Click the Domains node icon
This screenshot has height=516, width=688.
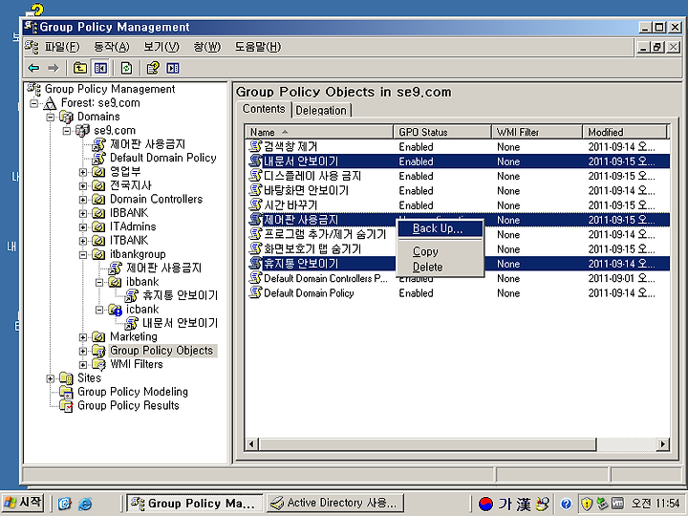pos(66,117)
